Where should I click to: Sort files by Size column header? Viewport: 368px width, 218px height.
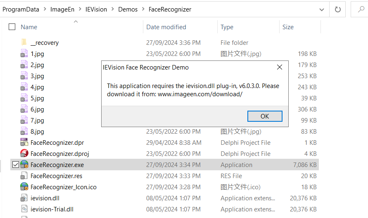(288, 27)
